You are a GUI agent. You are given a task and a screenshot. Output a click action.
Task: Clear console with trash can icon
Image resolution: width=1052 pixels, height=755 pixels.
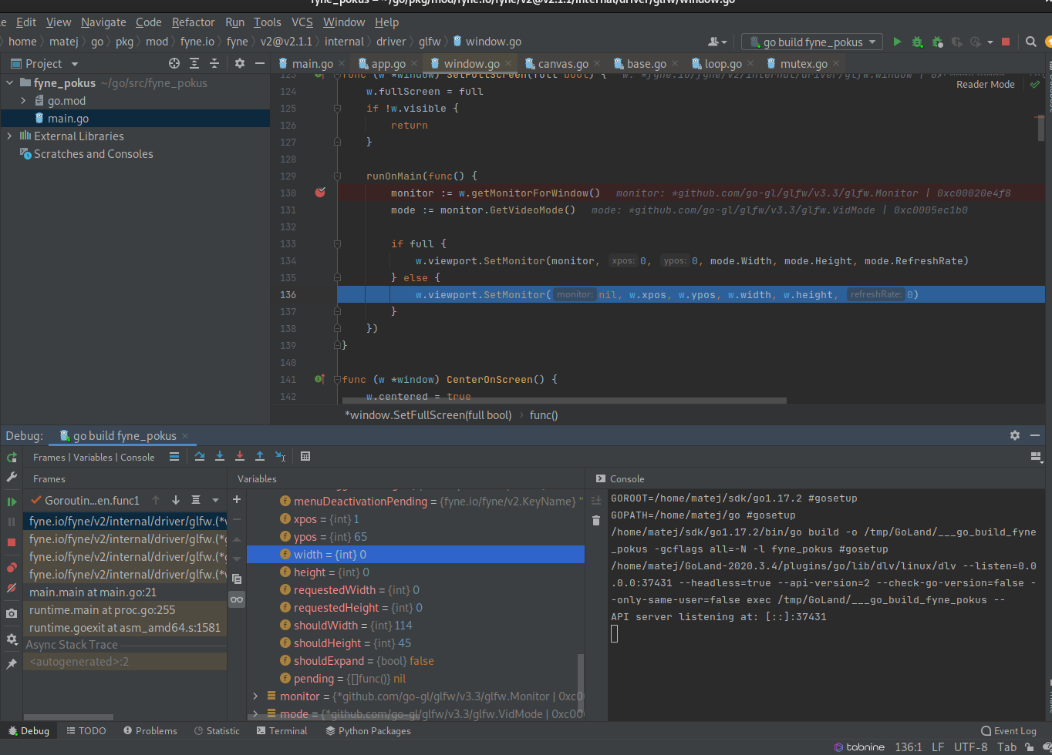596,521
